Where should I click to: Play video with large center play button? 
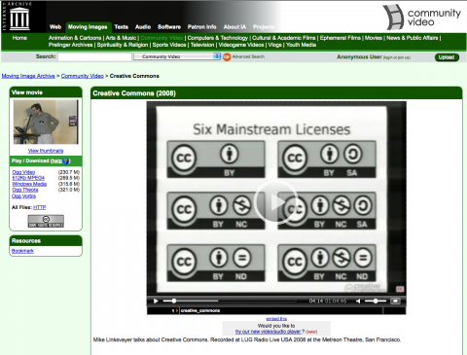(276, 202)
